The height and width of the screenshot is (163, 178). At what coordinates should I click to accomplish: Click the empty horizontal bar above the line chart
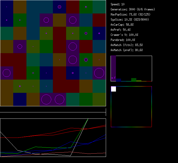point(53,110)
